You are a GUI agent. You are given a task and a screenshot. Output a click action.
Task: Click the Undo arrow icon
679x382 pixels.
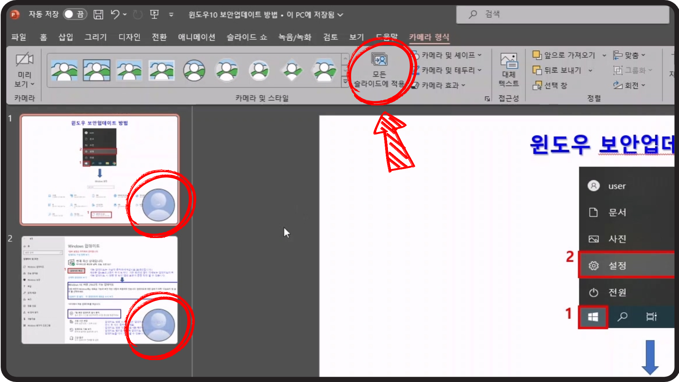115,15
